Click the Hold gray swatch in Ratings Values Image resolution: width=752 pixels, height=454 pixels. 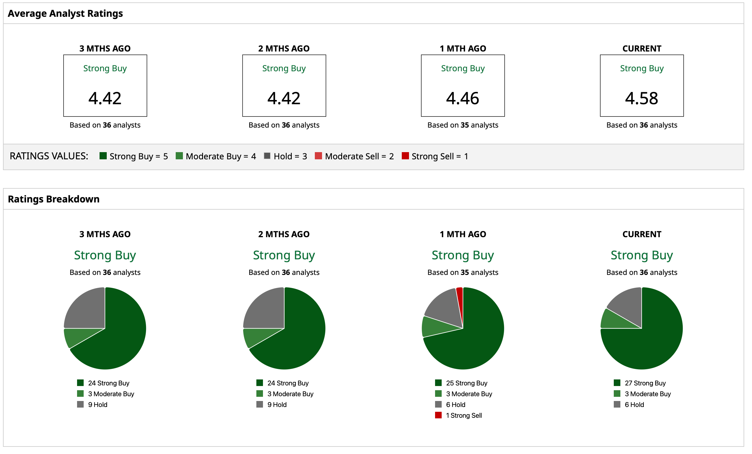tap(268, 156)
